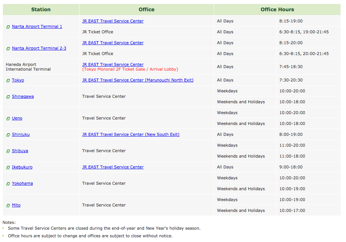
Task: Click the new-window icon beside Shinjuku
Action: click(x=8, y=135)
